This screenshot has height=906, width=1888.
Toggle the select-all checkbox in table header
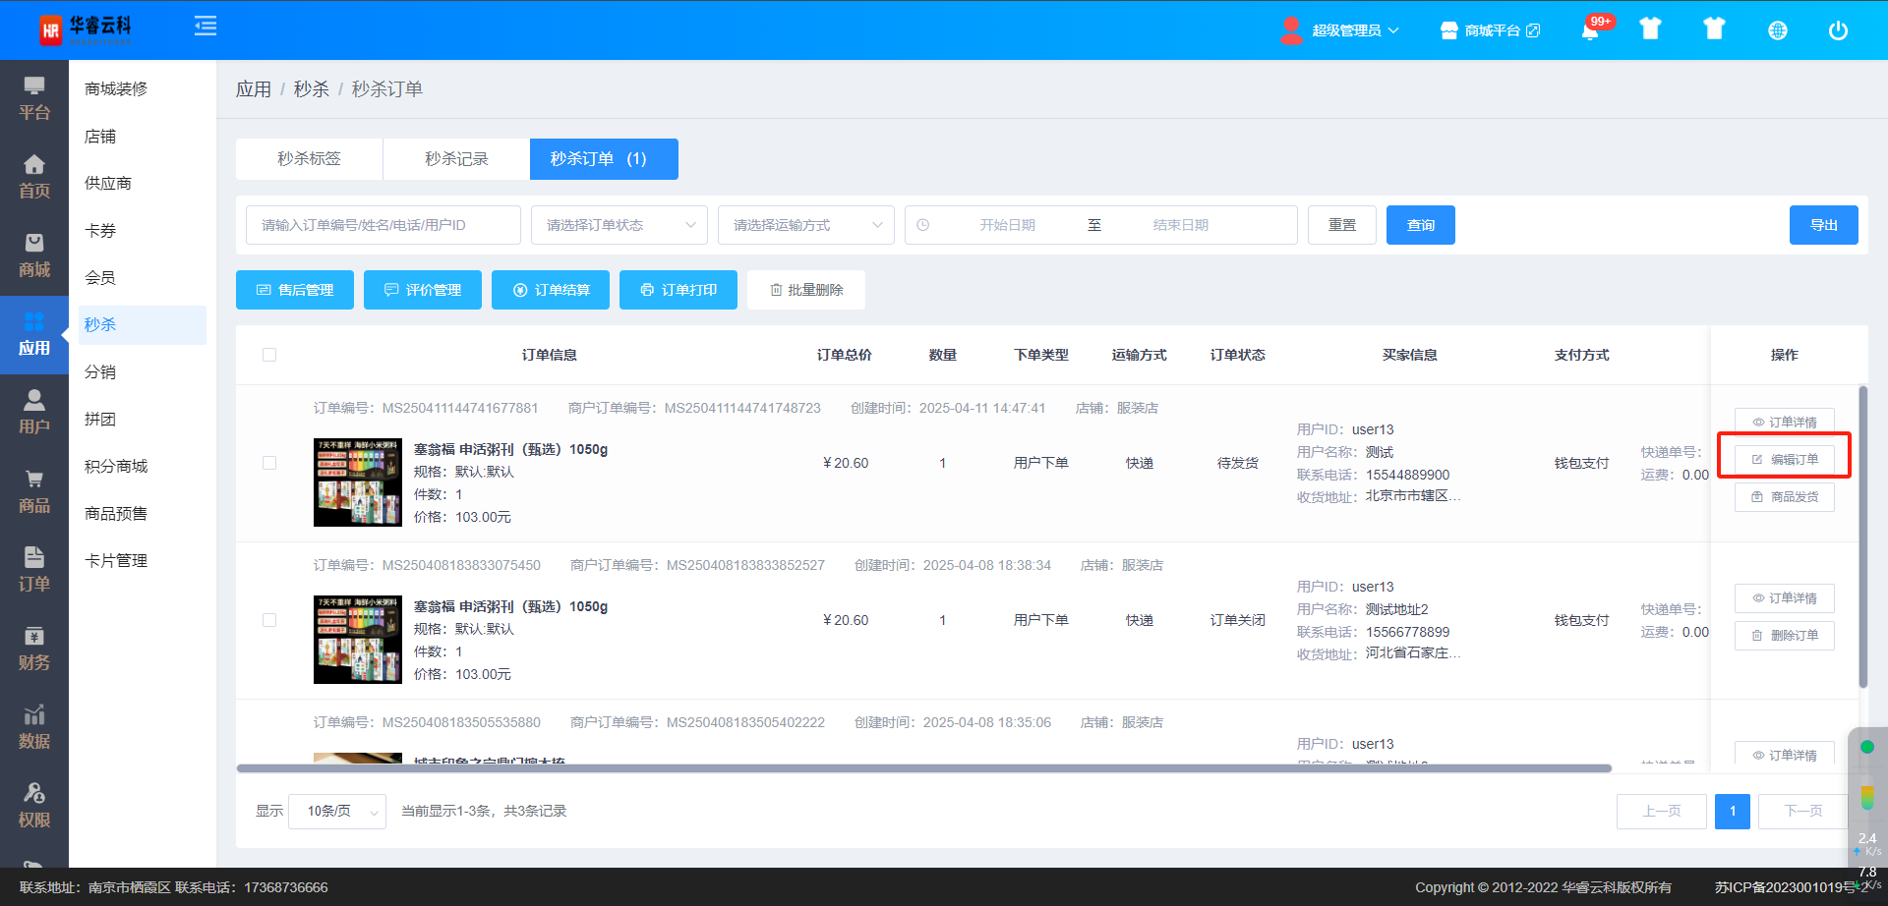[x=269, y=355]
